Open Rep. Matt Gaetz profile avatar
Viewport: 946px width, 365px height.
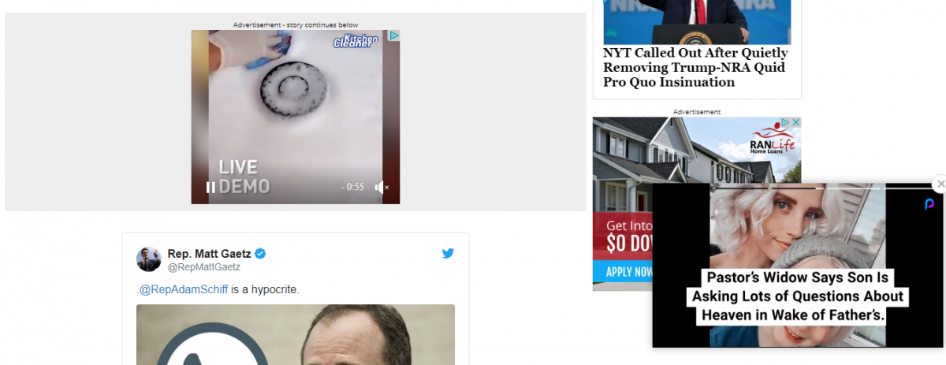pyautogui.click(x=149, y=259)
